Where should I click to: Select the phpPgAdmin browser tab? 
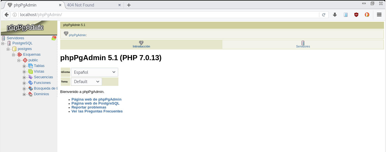pos(34,5)
